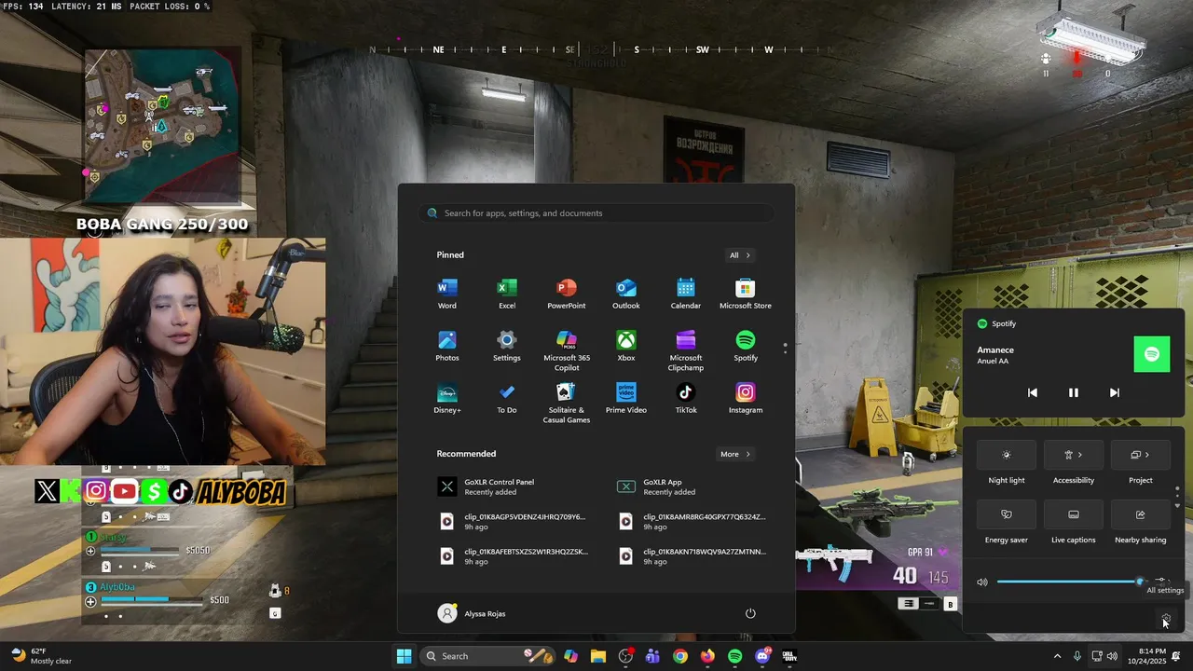Screen dimensions: 1193x671
Task: Open Alyssa Rojas account menu
Action: point(473,613)
